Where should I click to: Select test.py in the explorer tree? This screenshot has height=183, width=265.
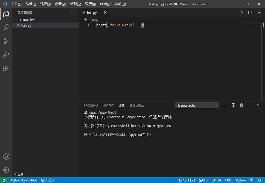46,25
